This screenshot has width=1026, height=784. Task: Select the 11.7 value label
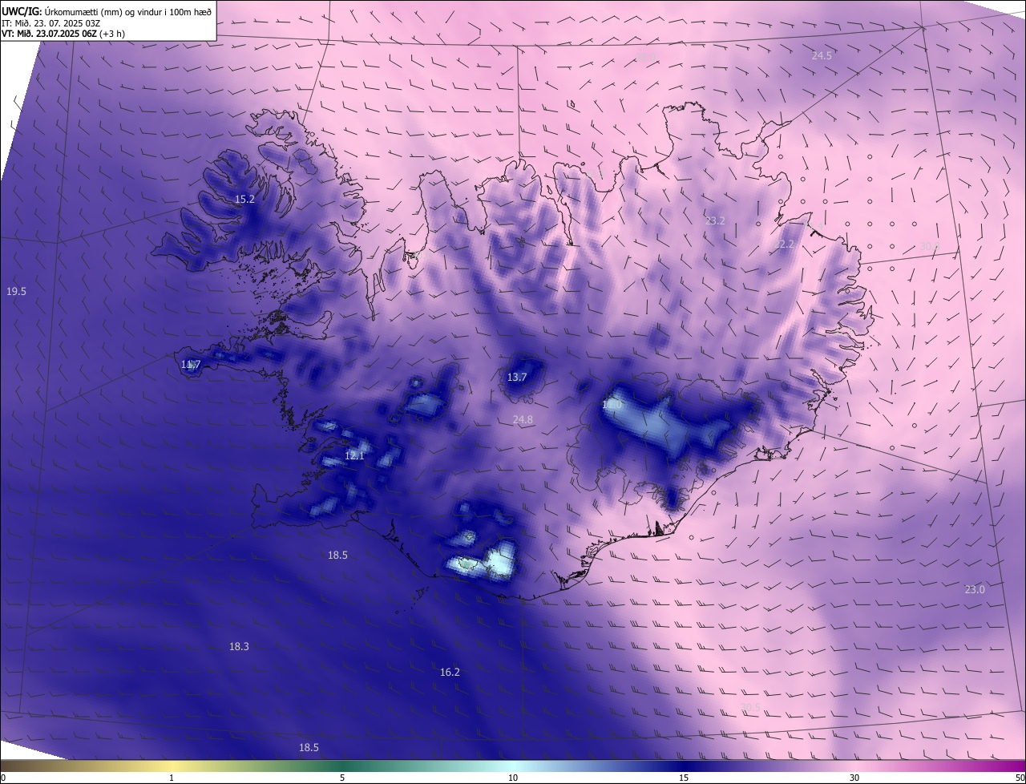pos(190,366)
